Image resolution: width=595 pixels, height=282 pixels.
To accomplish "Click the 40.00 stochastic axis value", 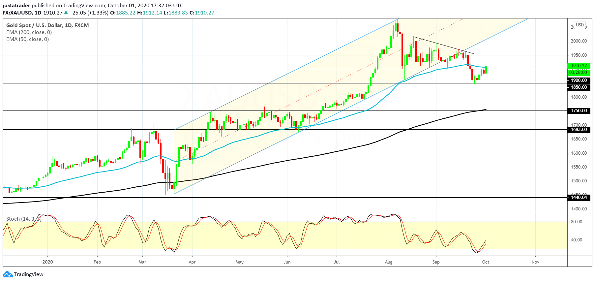I will coord(577,240).
